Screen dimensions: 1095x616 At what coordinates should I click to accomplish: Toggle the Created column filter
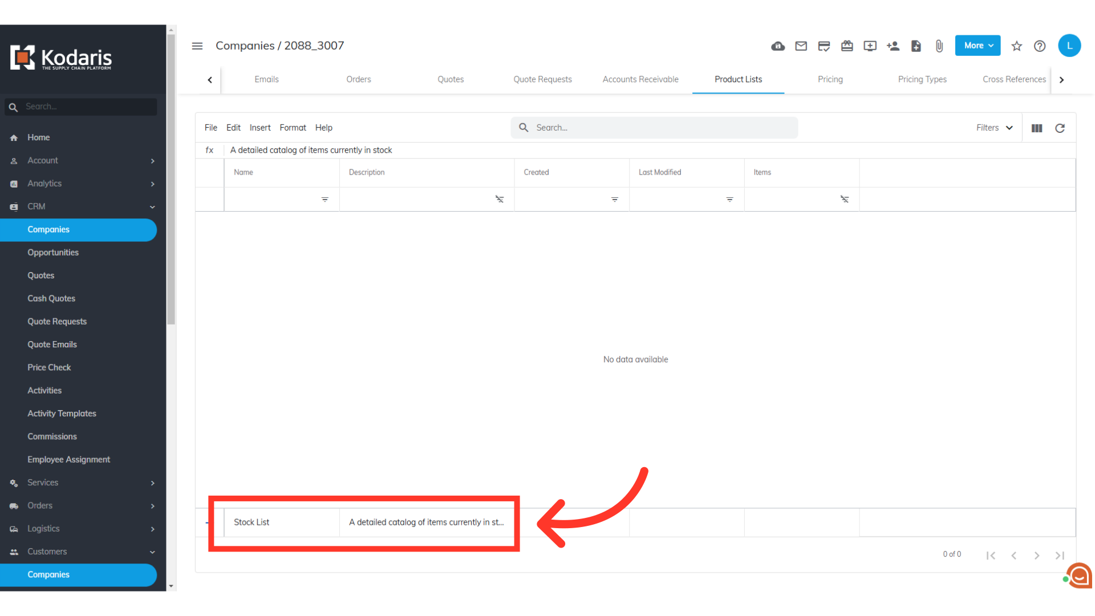pyautogui.click(x=614, y=200)
